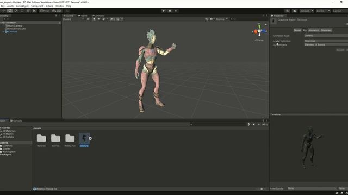Select Main Camera in Hierarchy
The width and height of the screenshot is (348, 195).
(x=15, y=25)
